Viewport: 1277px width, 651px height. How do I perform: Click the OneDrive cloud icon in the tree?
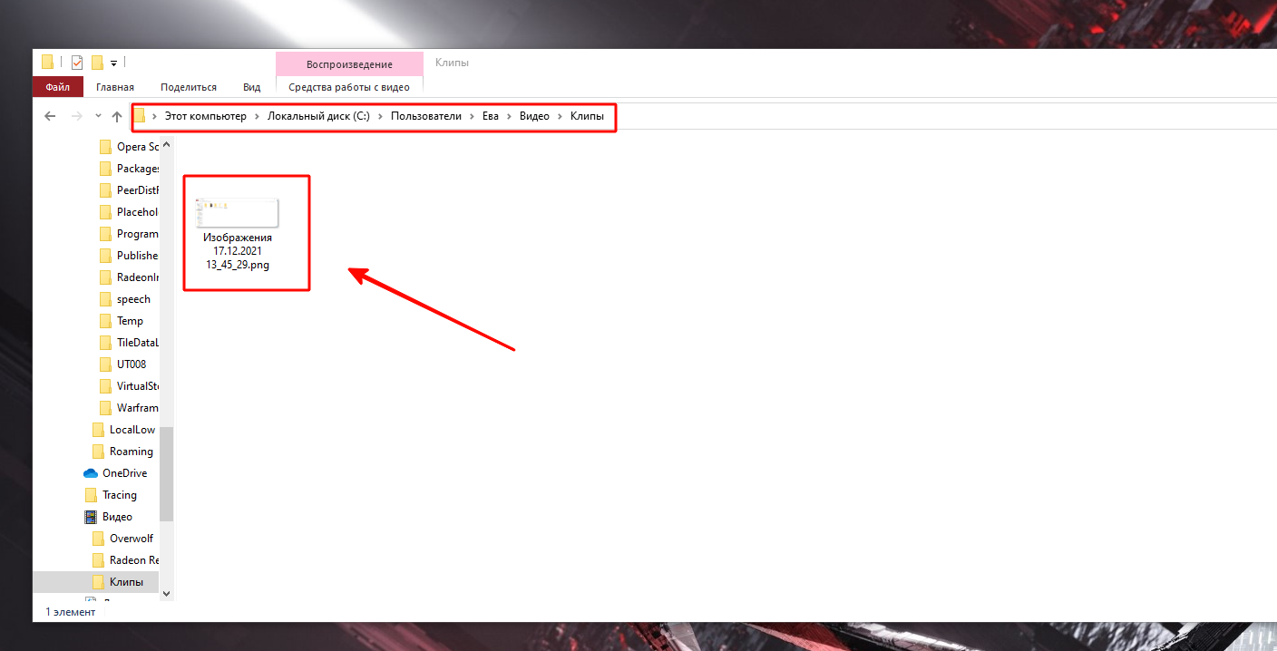91,473
